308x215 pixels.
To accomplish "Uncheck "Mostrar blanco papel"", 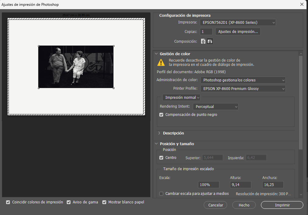I will pyautogui.click(x=104, y=202).
